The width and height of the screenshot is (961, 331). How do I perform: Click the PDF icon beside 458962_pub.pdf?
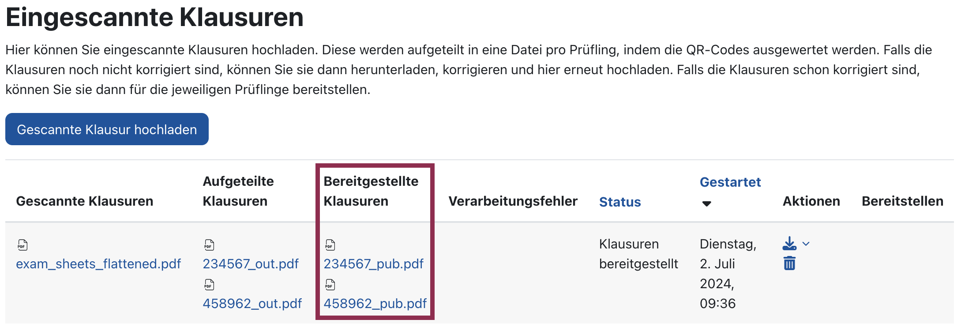point(330,285)
